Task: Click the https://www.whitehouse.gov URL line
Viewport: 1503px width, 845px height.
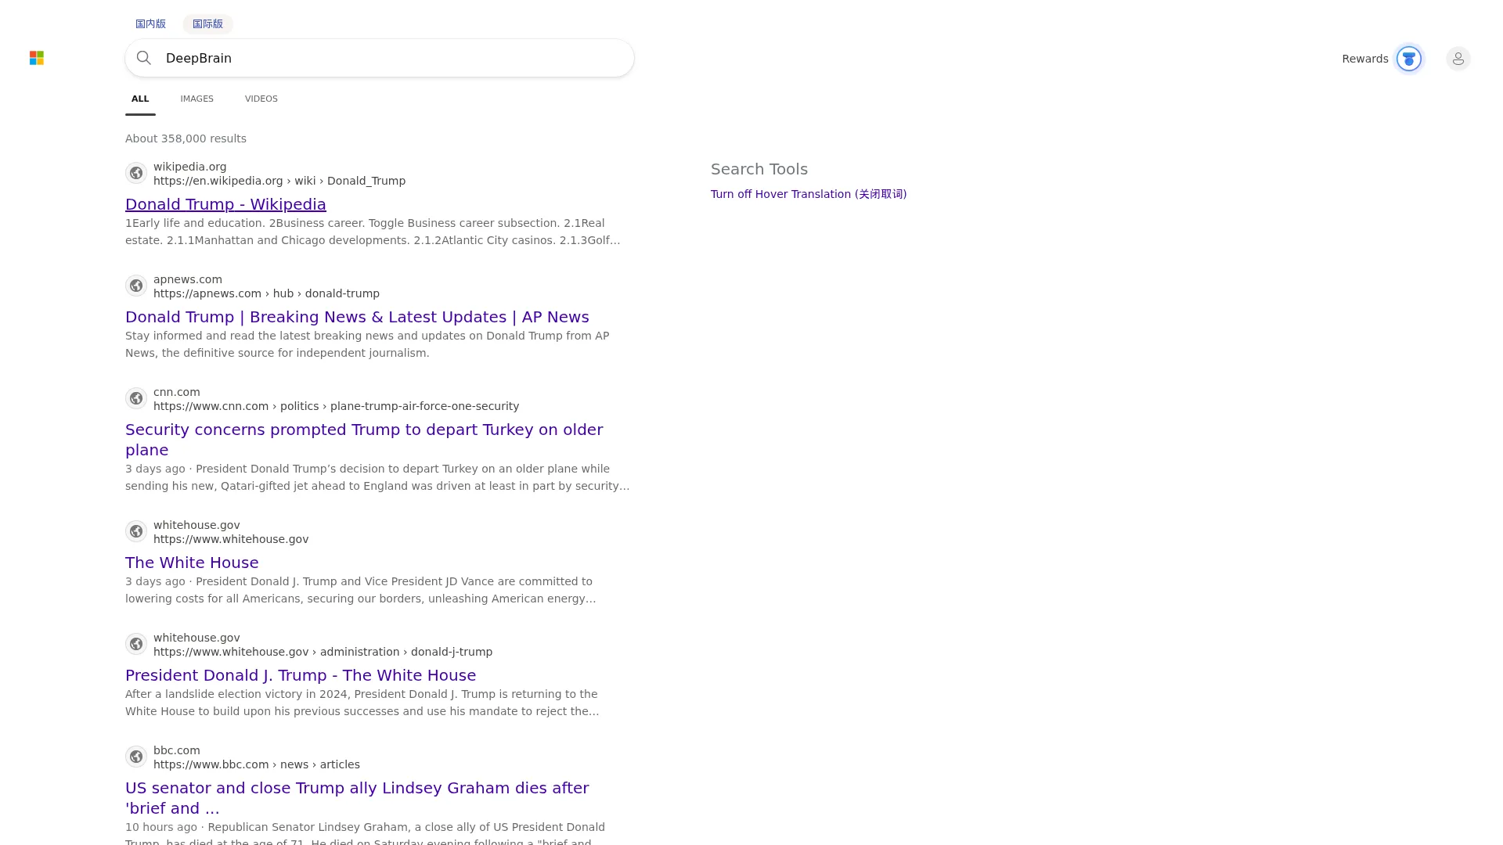Action: pos(231,539)
